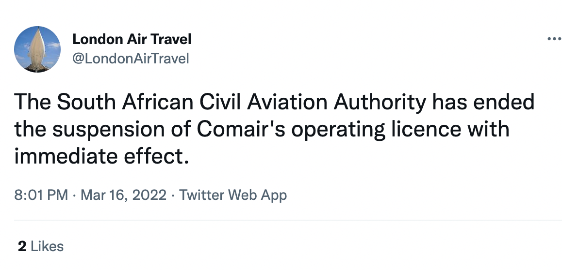View the 2 Likes list
Screen dimensions: 562x270
point(41,246)
